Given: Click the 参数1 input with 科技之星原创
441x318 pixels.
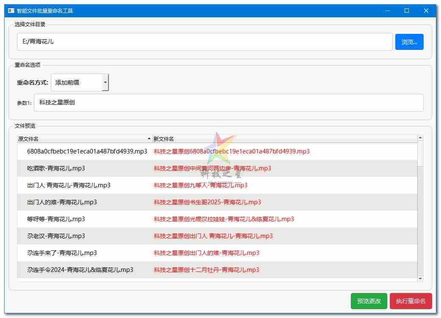Looking at the screenshot, I should tap(228, 103).
